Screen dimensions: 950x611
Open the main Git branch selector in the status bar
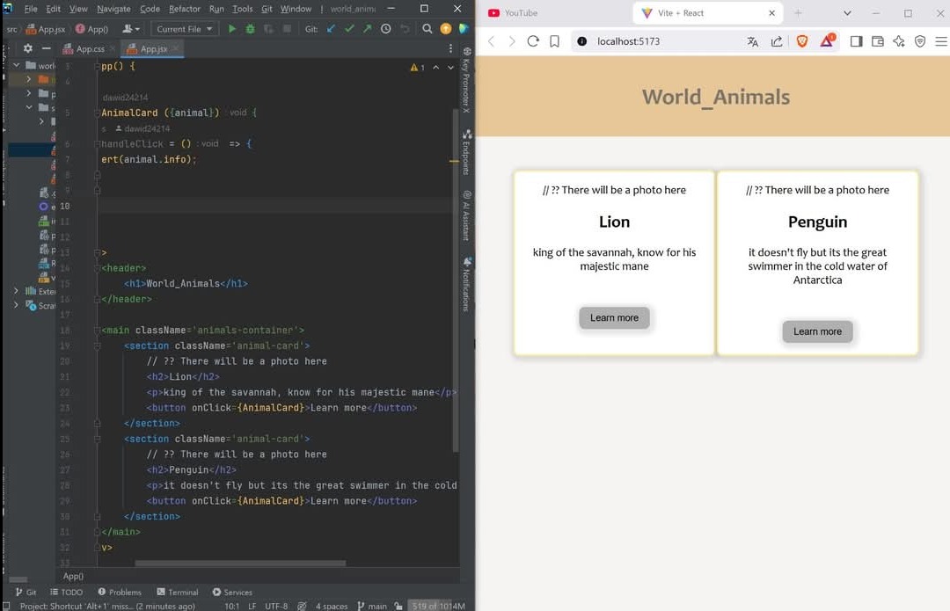(372, 606)
